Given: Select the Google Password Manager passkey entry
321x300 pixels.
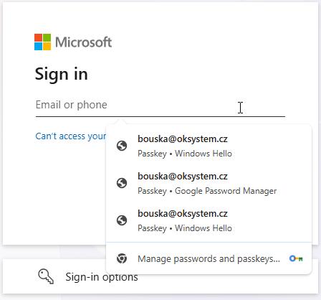Looking at the screenshot, I should [x=209, y=183].
